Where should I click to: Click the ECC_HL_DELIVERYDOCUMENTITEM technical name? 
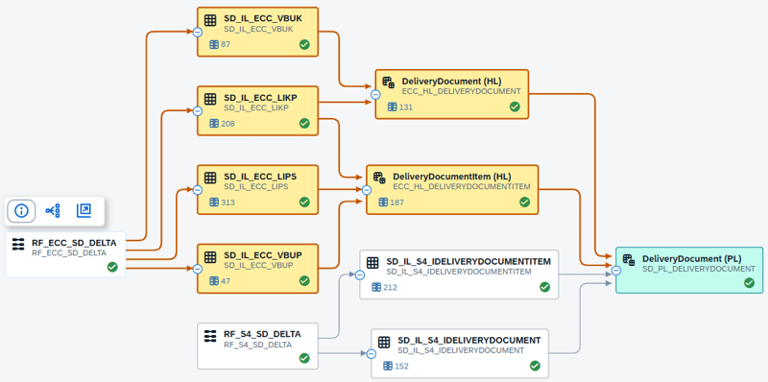click(462, 186)
